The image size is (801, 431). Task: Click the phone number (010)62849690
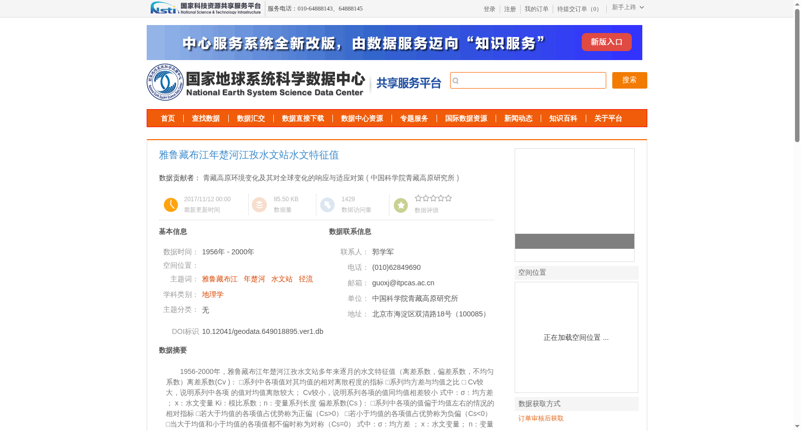tap(396, 267)
